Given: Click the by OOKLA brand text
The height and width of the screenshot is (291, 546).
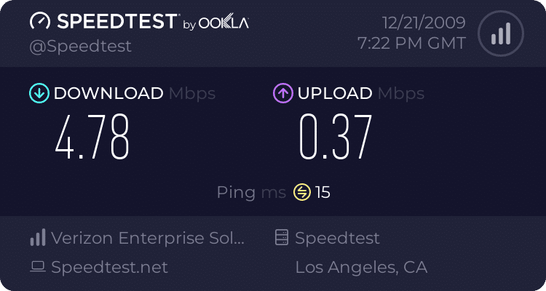Looking at the screenshot, I should click(216, 23).
